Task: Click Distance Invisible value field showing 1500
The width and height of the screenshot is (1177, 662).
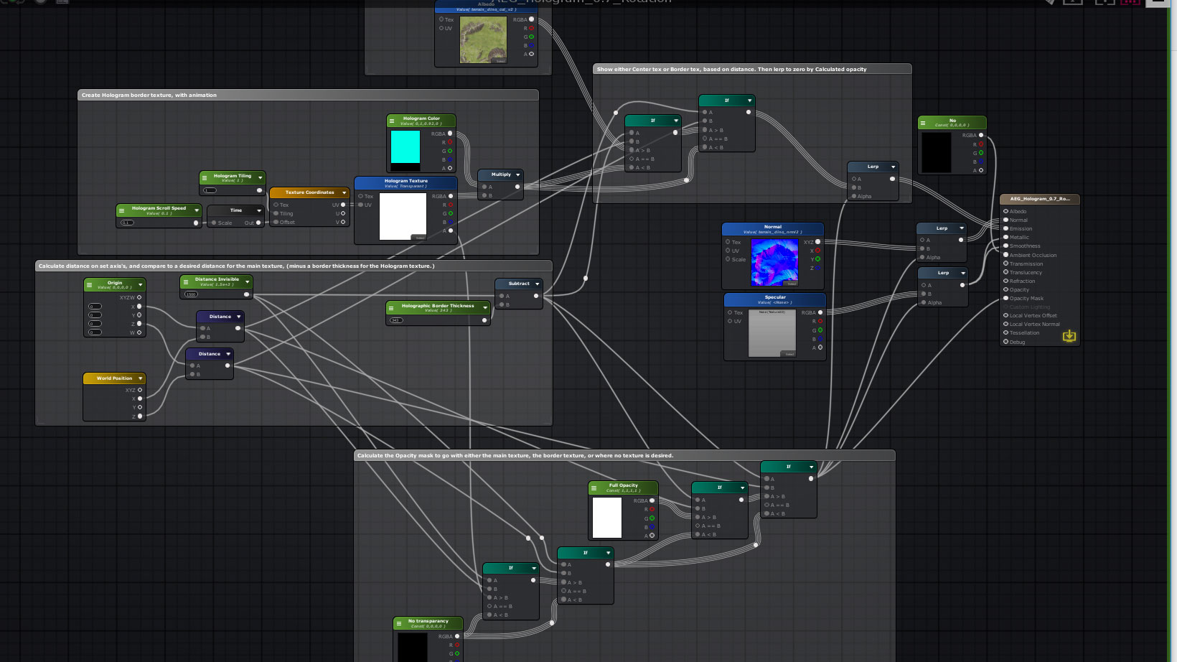Action: (x=191, y=294)
